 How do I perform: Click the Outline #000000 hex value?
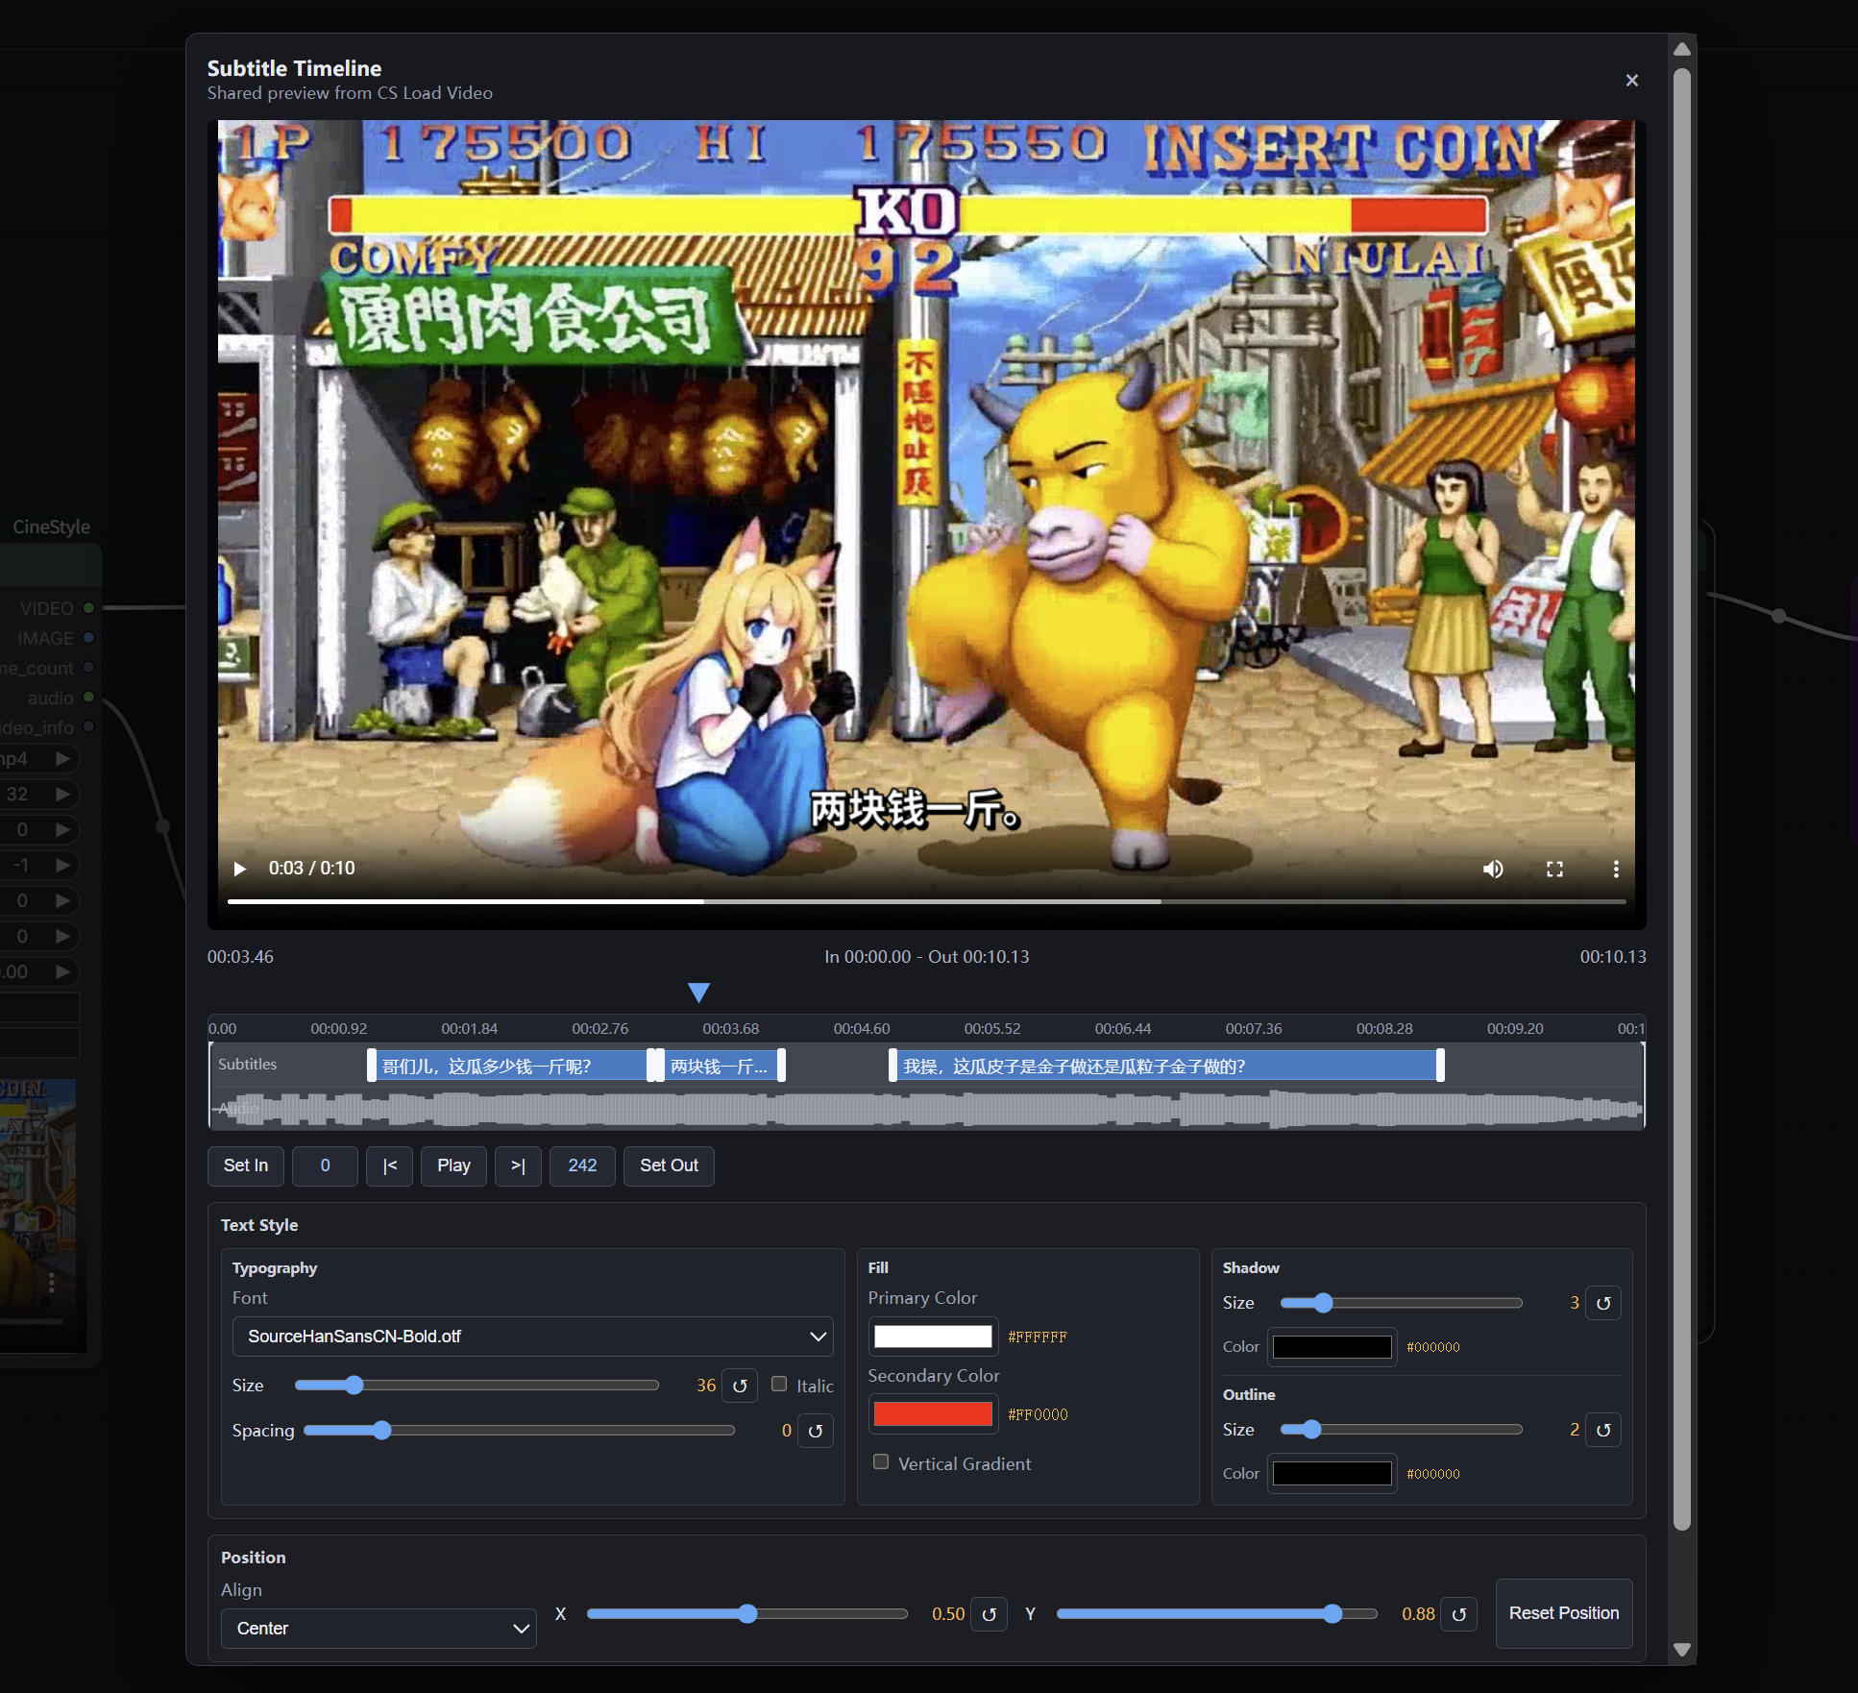(x=1432, y=1474)
